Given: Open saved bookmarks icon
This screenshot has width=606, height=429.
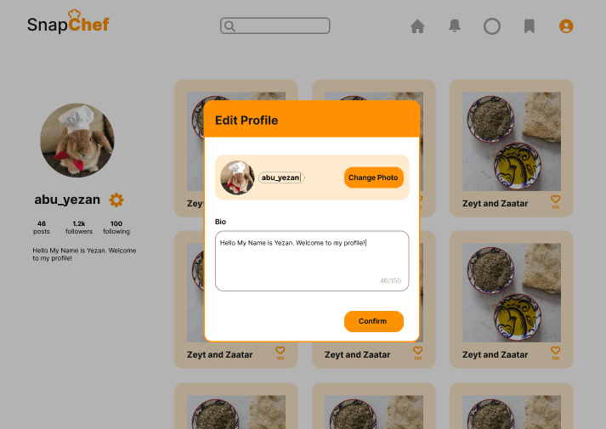Looking at the screenshot, I should 530,26.
